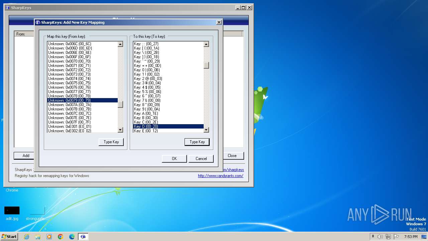Select Key: = + (00_0D) in To list
Screen dimensions: 428x241
tap(168, 66)
